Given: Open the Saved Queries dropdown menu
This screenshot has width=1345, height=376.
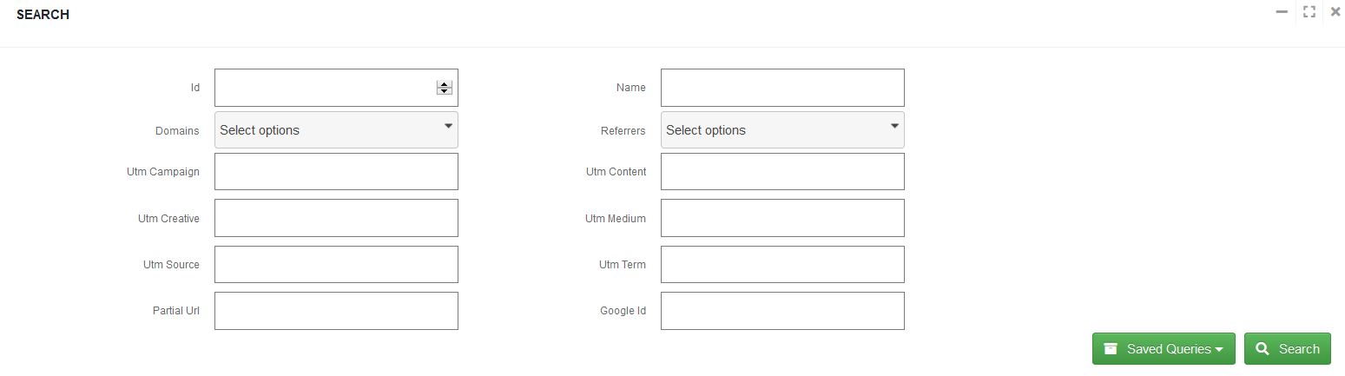Looking at the screenshot, I should pos(1164,349).
